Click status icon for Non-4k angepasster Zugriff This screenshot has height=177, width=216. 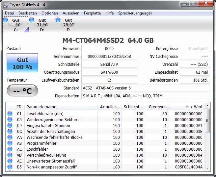[x=10, y=167]
